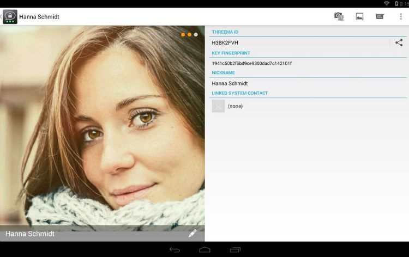This screenshot has width=409, height=257.
Task: Tap the linked system contact placeholder avatar
Action: [218, 106]
